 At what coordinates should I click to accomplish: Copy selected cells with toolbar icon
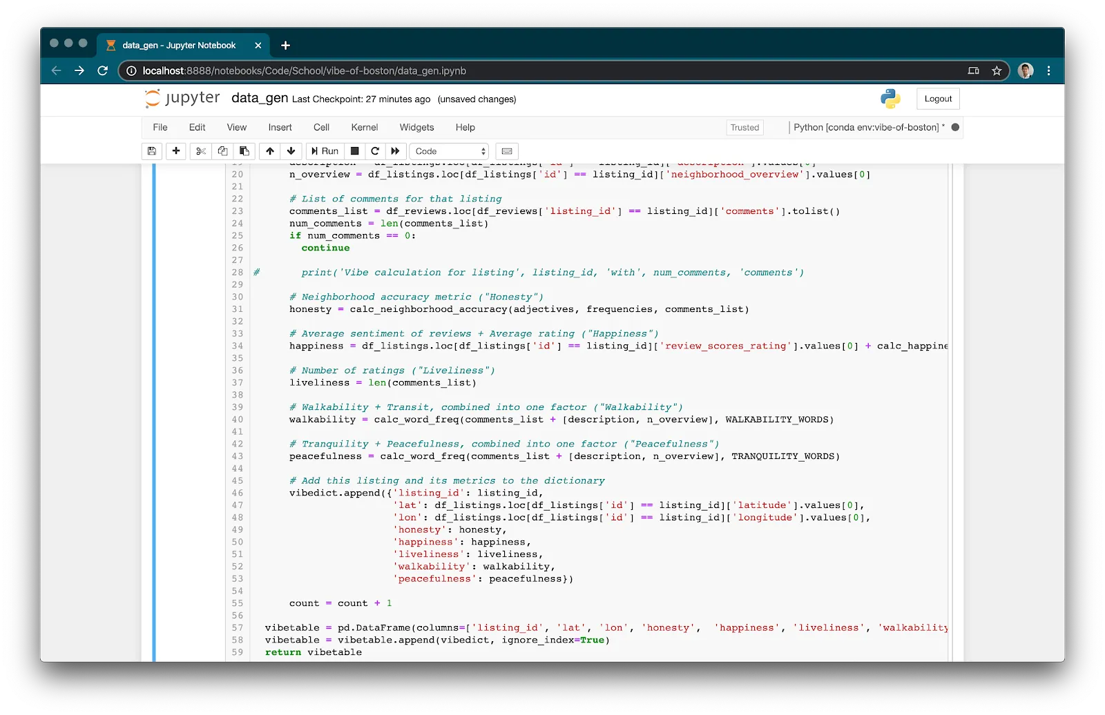point(222,151)
